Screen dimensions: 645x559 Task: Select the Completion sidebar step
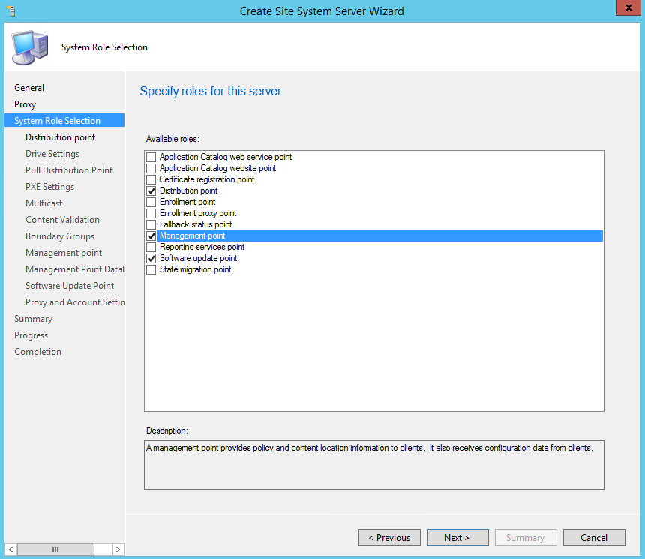click(37, 352)
